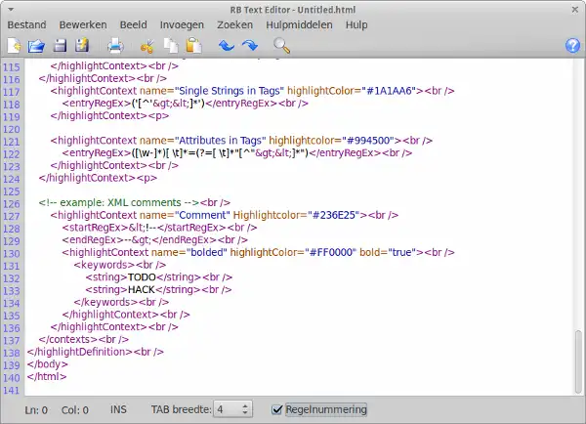This screenshot has width=586, height=424.
Task: Decrease TAB breedte with down arrow
Action: point(245,413)
